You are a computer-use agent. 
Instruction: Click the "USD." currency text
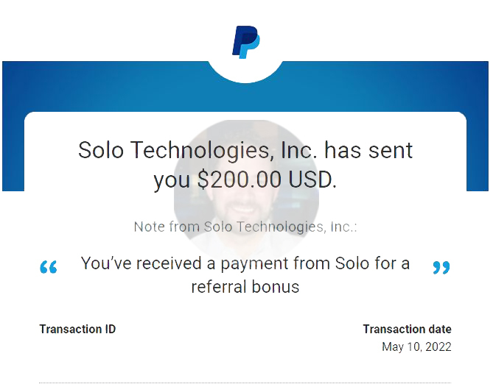tap(312, 180)
